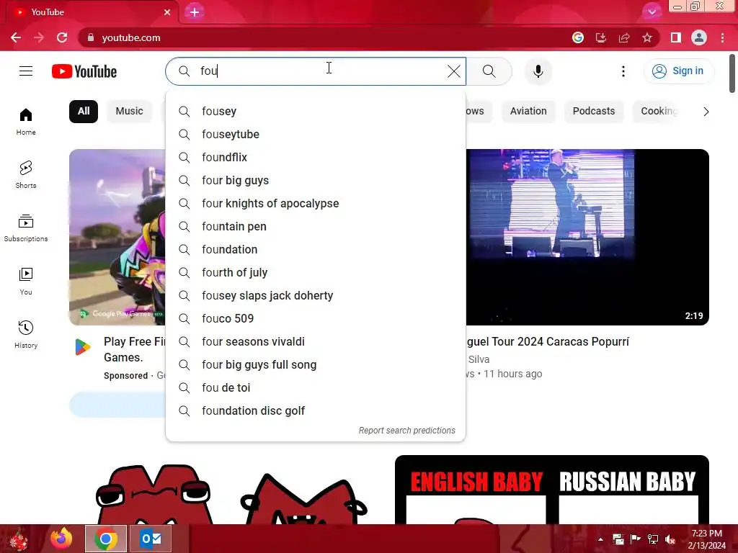Image resolution: width=738 pixels, height=553 pixels.
Task: Choose the 'four big guys' suggestion
Action: [x=316, y=180]
